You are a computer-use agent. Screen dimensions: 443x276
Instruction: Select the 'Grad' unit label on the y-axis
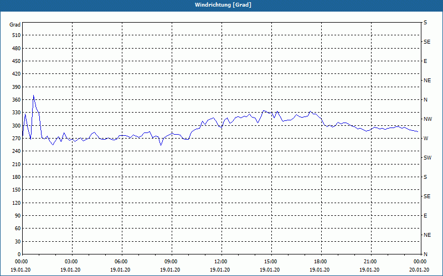click(x=15, y=25)
